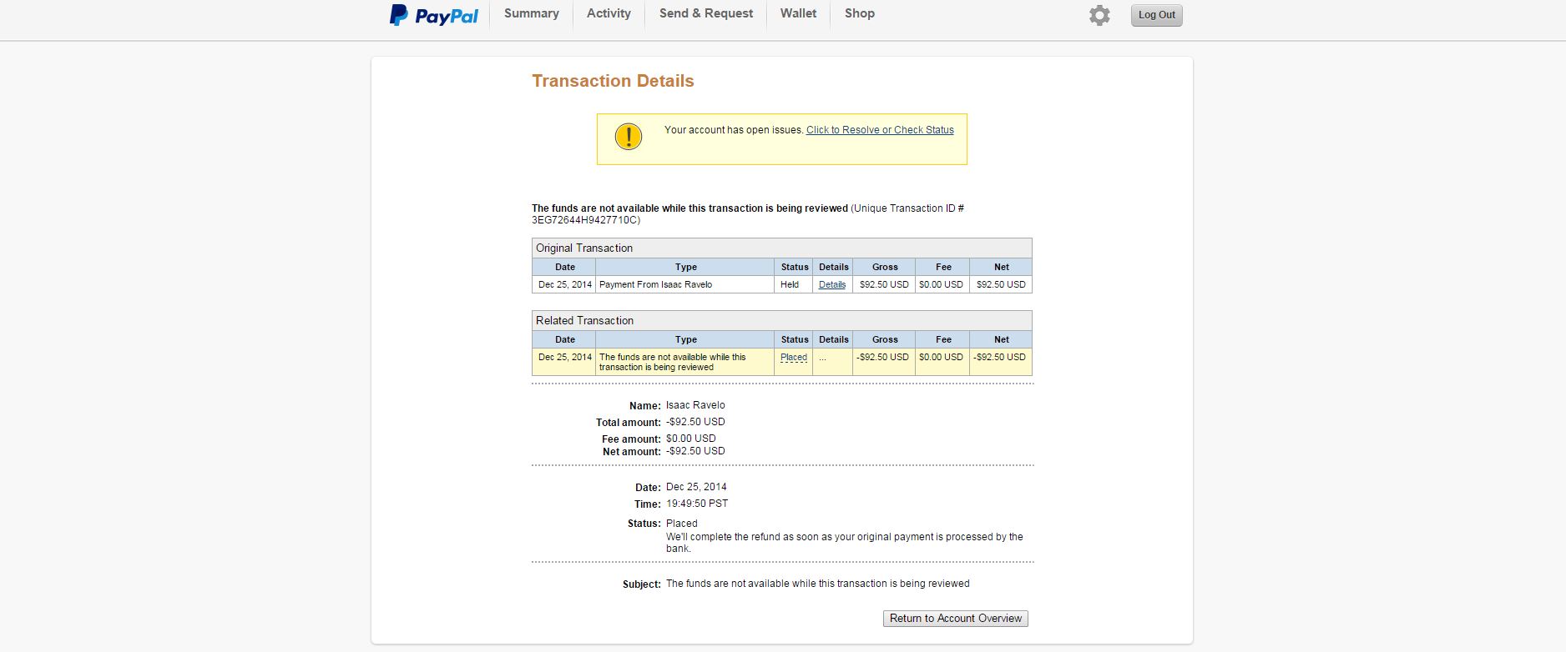
Task: Click the Resolve or Check Status link
Action: click(x=879, y=130)
